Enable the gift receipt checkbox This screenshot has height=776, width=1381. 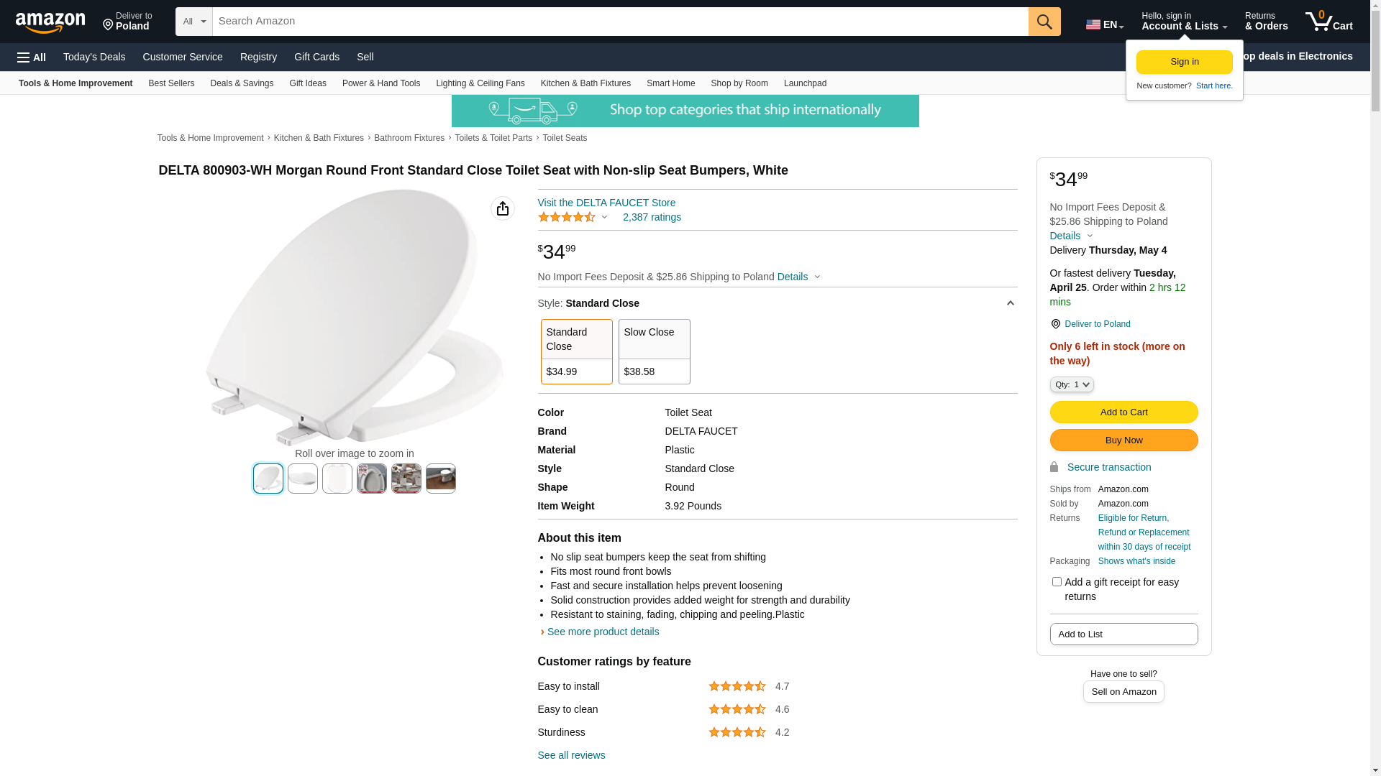pos(1056,582)
